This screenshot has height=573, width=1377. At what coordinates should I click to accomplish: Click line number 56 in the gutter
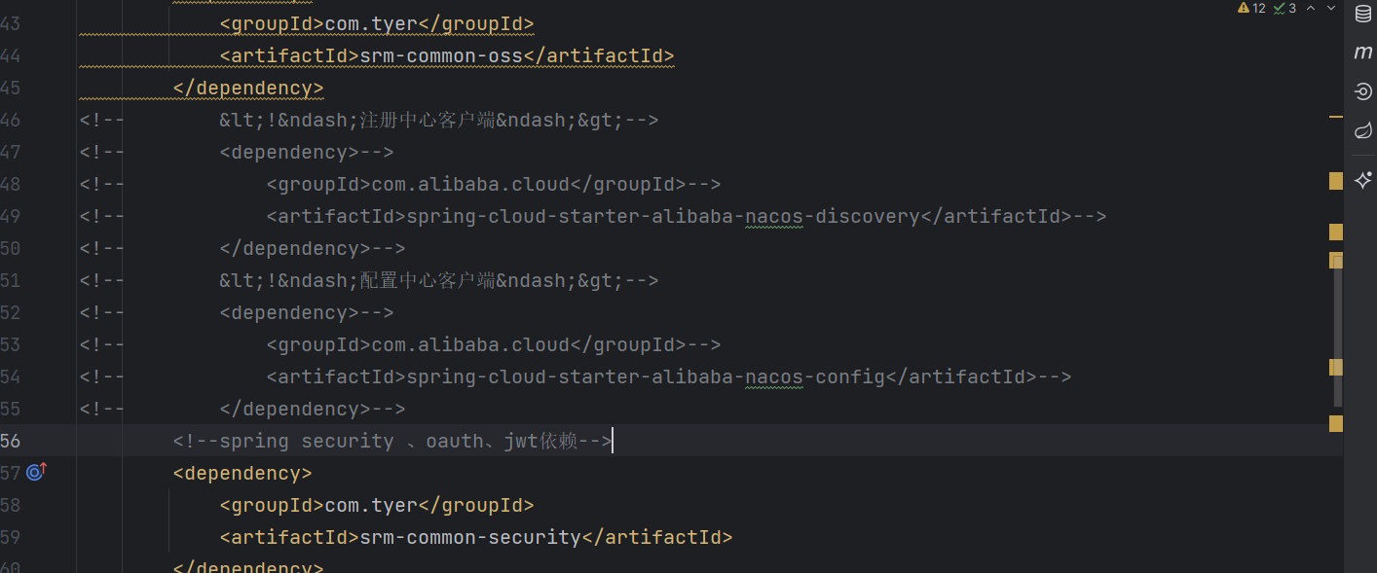coord(11,441)
